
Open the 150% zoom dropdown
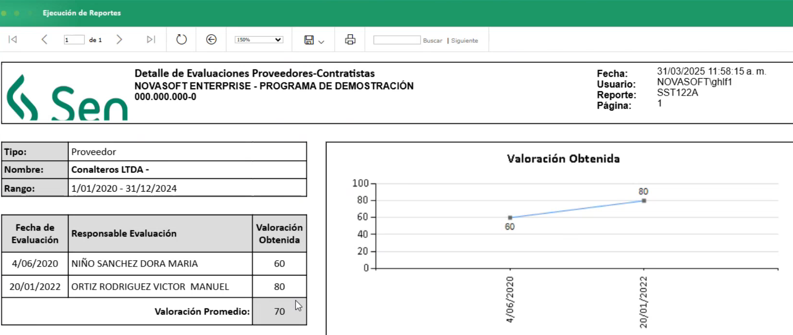pos(259,40)
